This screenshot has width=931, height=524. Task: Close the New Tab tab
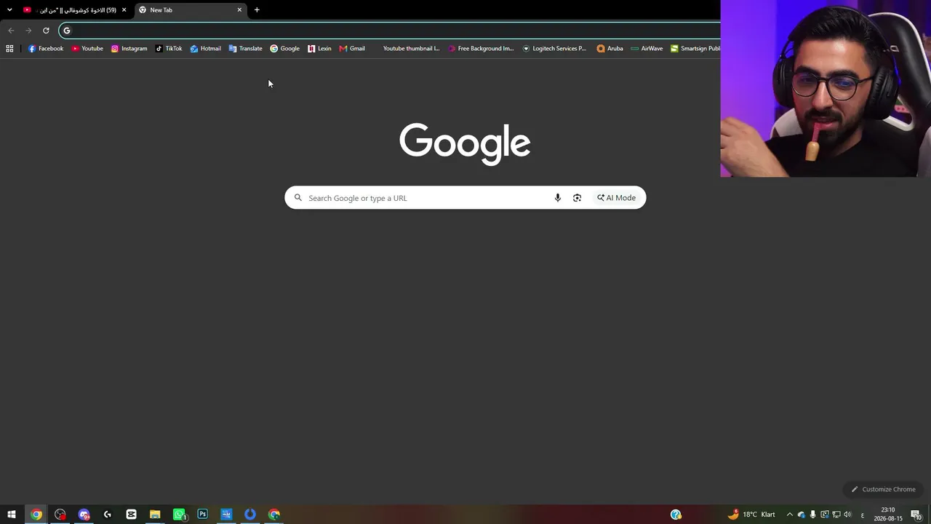pyautogui.click(x=239, y=10)
